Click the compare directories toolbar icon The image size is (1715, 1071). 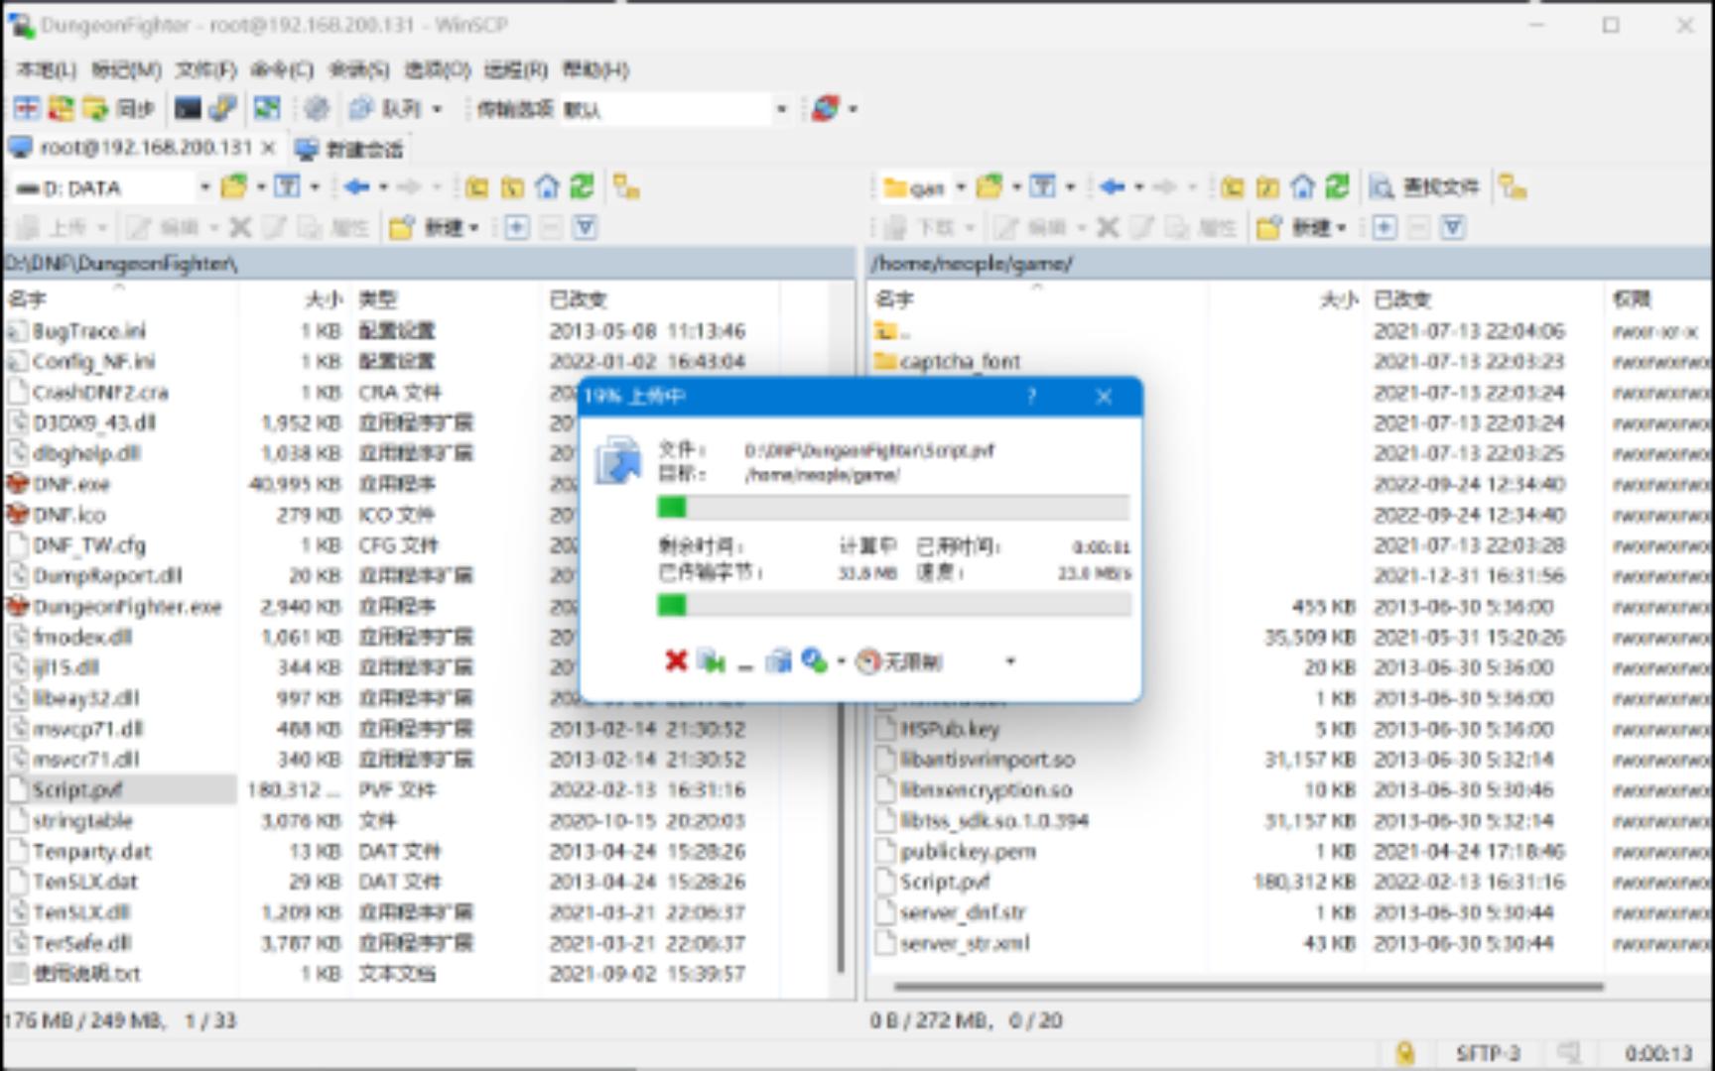pyautogui.click(x=27, y=108)
